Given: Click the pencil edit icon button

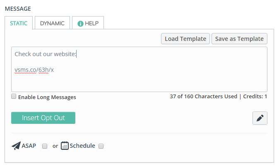Looking at the screenshot, I should tap(260, 118).
